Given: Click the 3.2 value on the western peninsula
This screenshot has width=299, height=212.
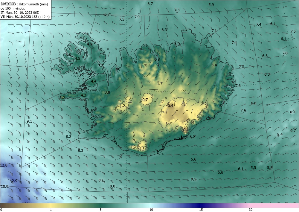Looking at the screenshot, I should tap(62, 97).
